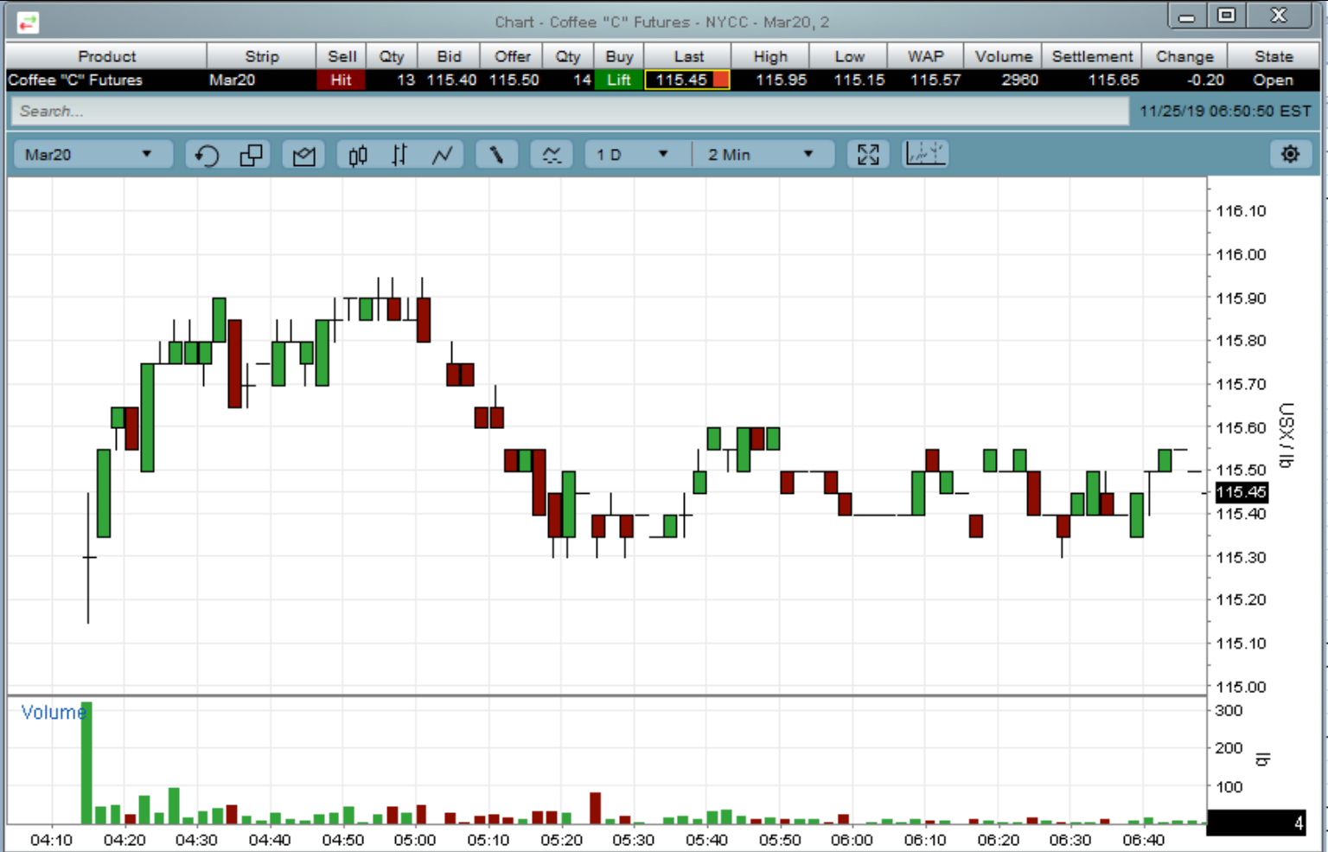Click the WAP value 115.57

click(x=935, y=80)
